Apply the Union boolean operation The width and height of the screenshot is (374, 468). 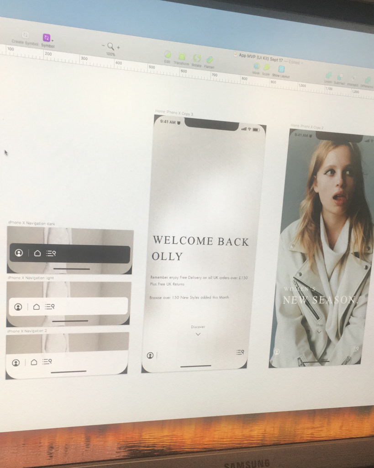pos(328,74)
